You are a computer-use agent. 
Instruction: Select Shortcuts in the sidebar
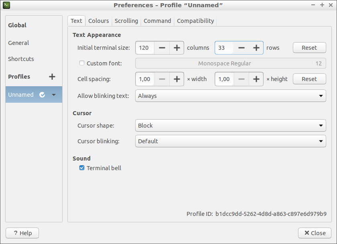pyautogui.click(x=21, y=59)
